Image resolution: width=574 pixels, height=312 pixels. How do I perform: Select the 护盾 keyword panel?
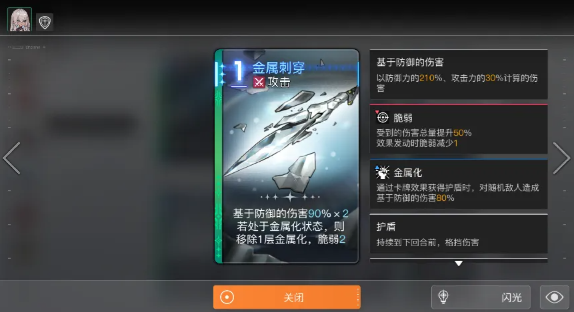point(459,234)
